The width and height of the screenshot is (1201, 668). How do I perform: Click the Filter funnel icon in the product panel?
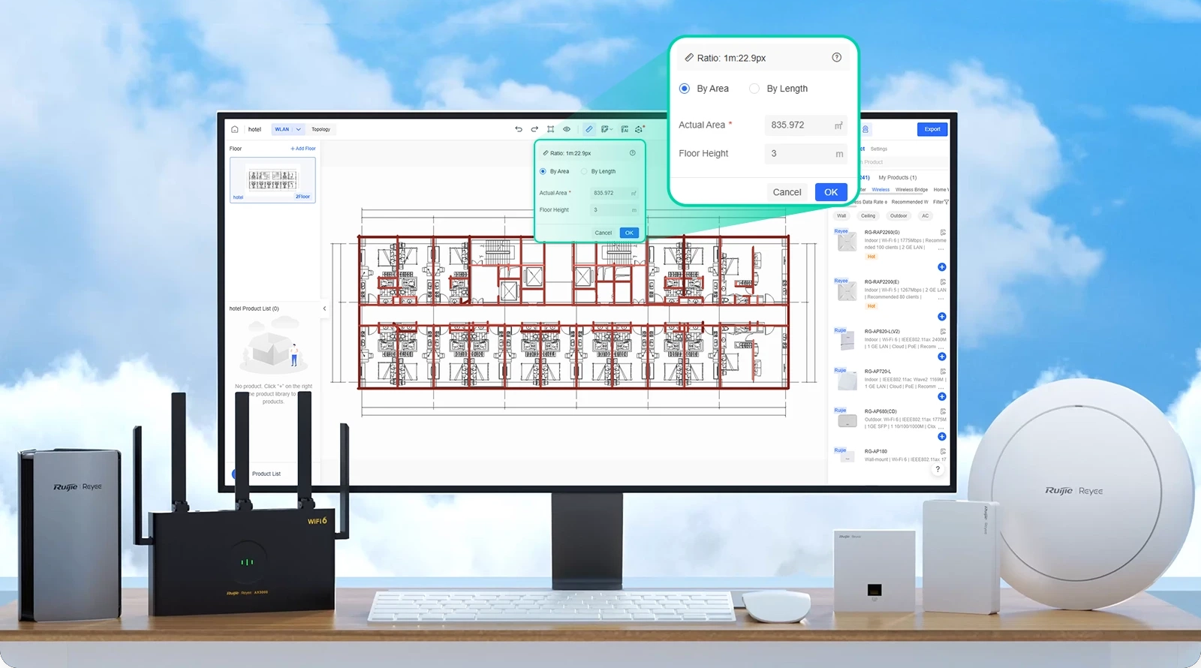point(946,202)
